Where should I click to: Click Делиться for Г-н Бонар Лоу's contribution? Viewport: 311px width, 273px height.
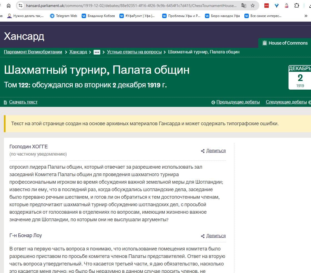(216, 236)
